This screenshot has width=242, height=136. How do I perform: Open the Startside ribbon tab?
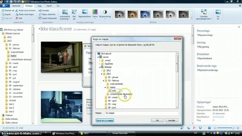click(x=16, y=6)
